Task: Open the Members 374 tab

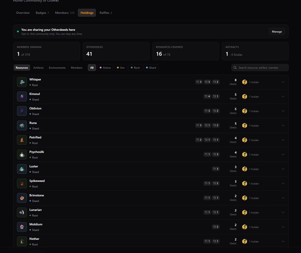Action: click(65, 13)
